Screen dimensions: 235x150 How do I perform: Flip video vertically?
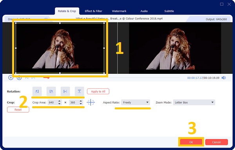click(x=79, y=91)
